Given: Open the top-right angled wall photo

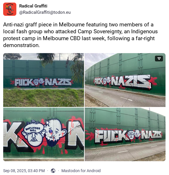Looking at the screenshot, I should (125, 80).
